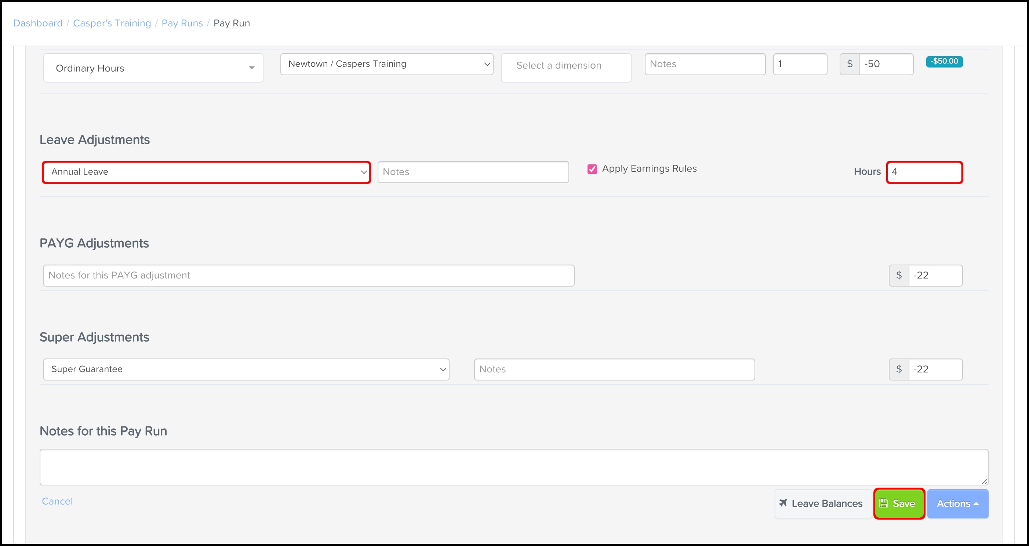This screenshot has width=1029, height=546.
Task: Navigate to Pay Runs breadcrumb
Action: pos(182,23)
